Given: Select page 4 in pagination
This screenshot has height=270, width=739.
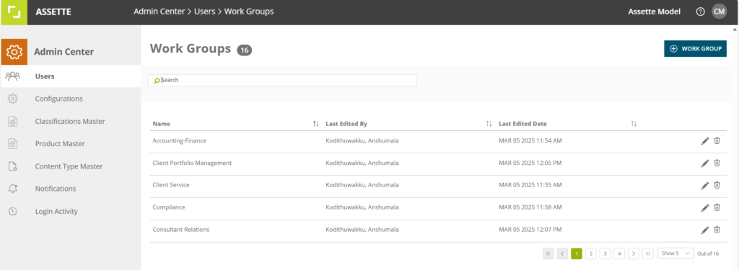Looking at the screenshot, I should click(619, 253).
